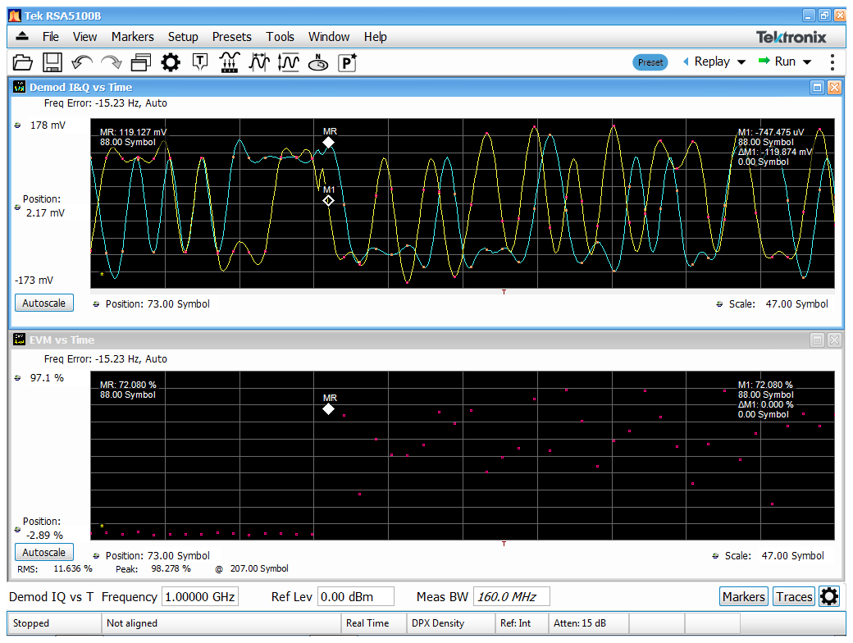Click the Frequency 1.00000 GHz field
The width and height of the screenshot is (853, 643).
tap(200, 596)
